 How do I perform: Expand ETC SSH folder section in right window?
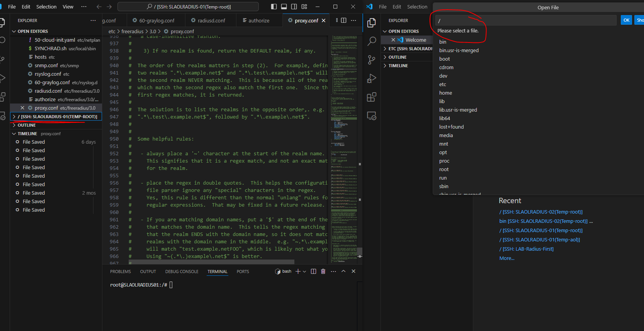[407, 49]
